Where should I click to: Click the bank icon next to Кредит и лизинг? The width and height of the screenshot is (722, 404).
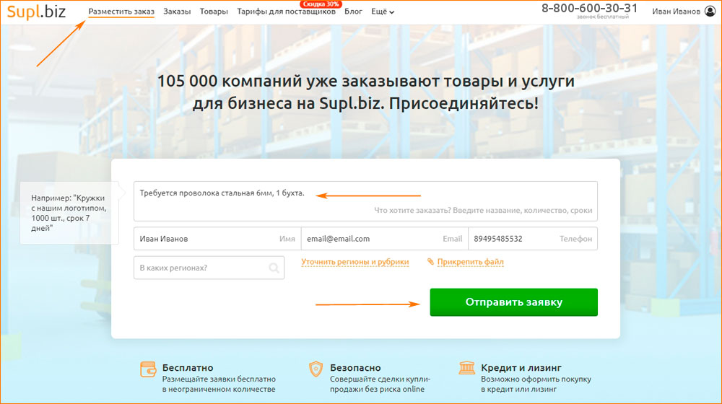(x=467, y=368)
